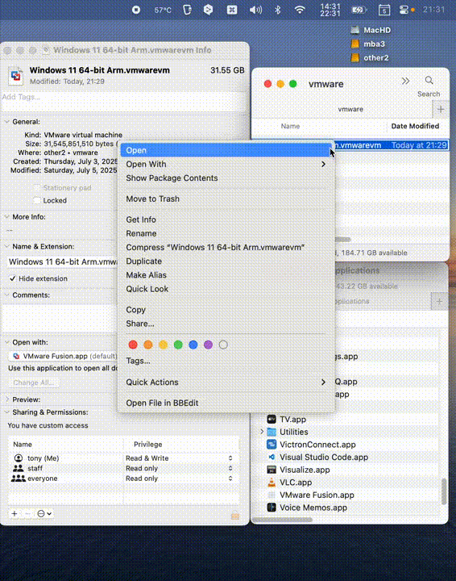Choose Open in context menu
This screenshot has width=456, height=581.
click(x=226, y=150)
